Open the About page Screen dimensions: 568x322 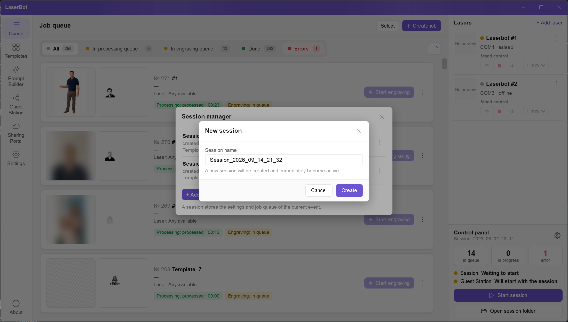(x=16, y=307)
